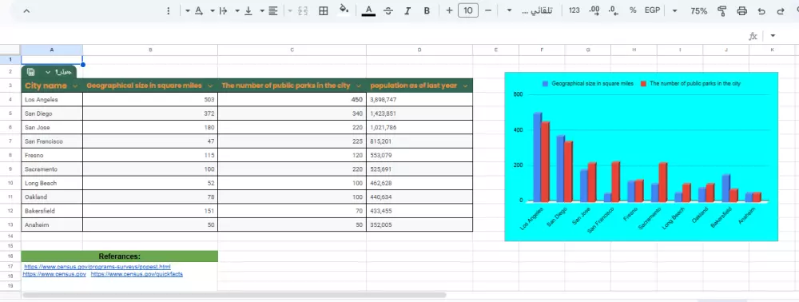Open number of public parks column dropdown
Screen dimensions: 799x302
pyautogui.click(x=359, y=86)
